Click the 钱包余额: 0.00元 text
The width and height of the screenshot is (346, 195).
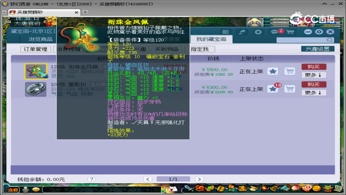coord(41,179)
